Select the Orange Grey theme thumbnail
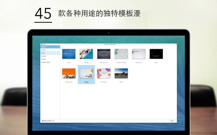 tap(69, 73)
